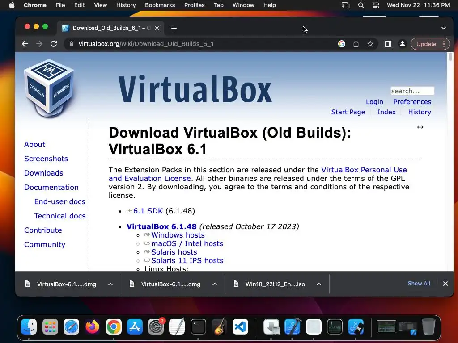Screen dimensions: 458x343
Task: Open macOS Control Center icon
Action: point(376,5)
